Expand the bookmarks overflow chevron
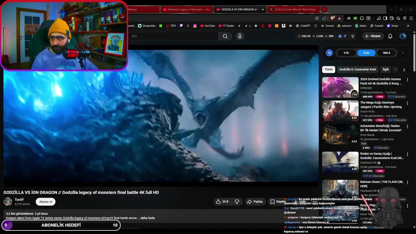The image size is (416, 234). point(408,26)
